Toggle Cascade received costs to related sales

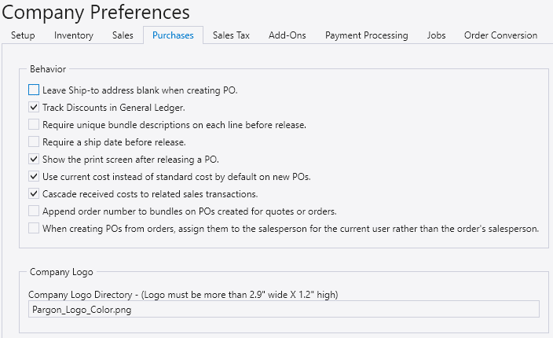pyautogui.click(x=34, y=194)
